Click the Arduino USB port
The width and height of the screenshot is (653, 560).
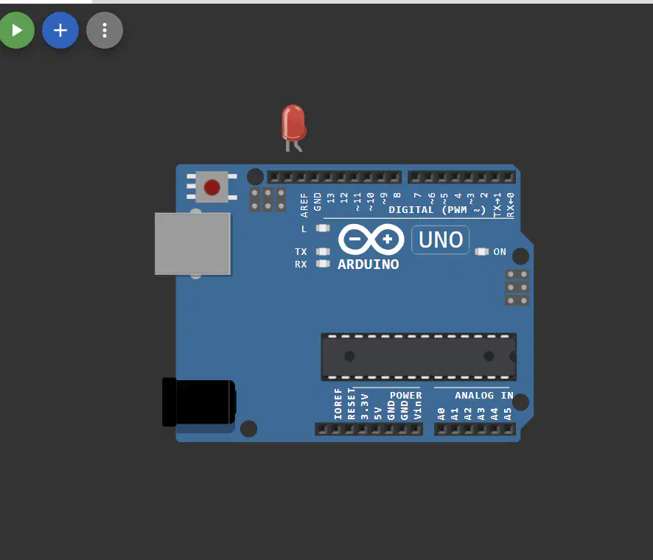tap(192, 244)
